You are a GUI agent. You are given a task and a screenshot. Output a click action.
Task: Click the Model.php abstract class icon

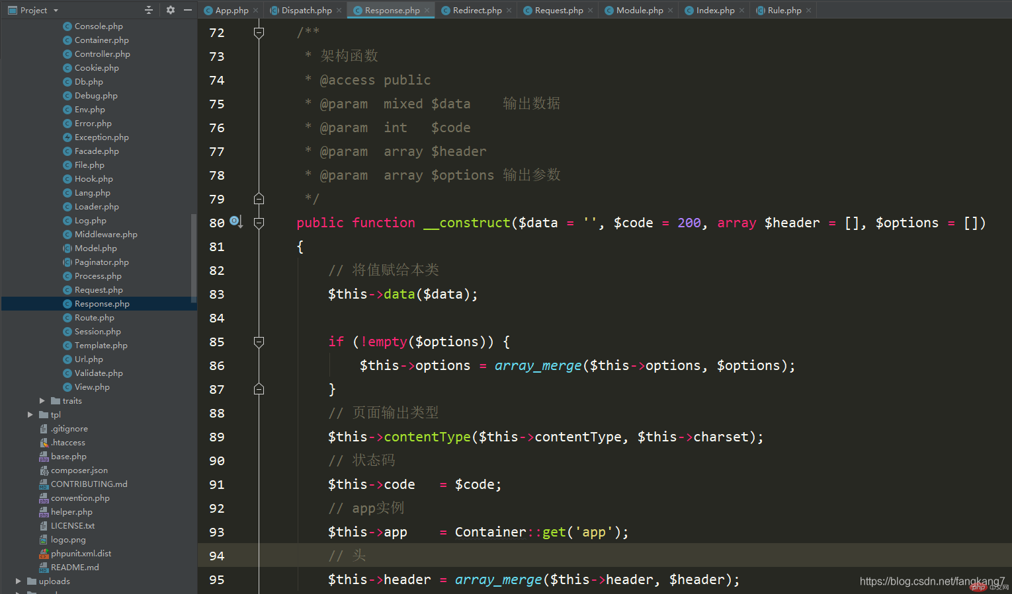tap(67, 248)
